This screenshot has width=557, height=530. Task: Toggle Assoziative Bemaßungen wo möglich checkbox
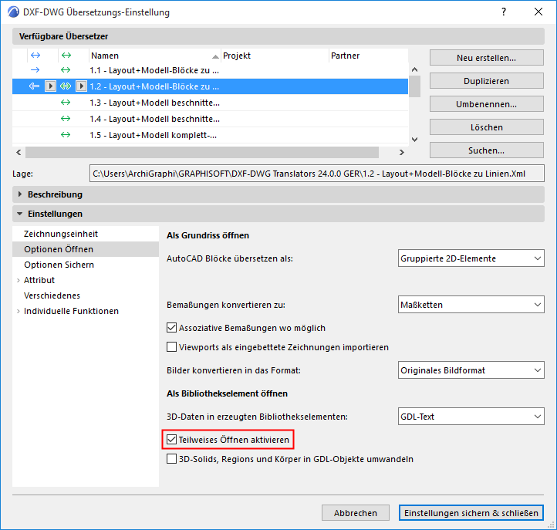coord(171,328)
